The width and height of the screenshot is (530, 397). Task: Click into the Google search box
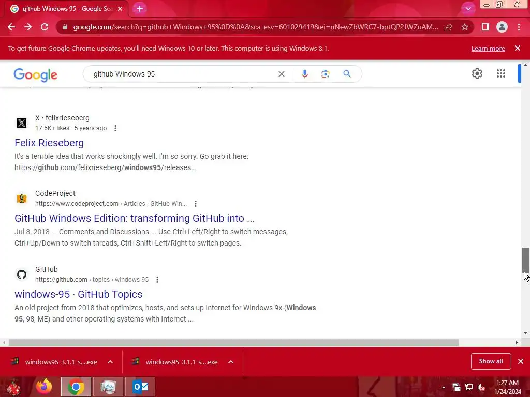point(183,74)
